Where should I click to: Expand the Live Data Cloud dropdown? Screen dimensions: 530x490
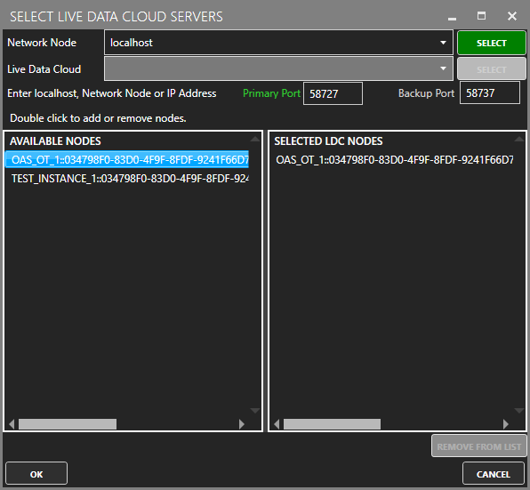tap(443, 69)
